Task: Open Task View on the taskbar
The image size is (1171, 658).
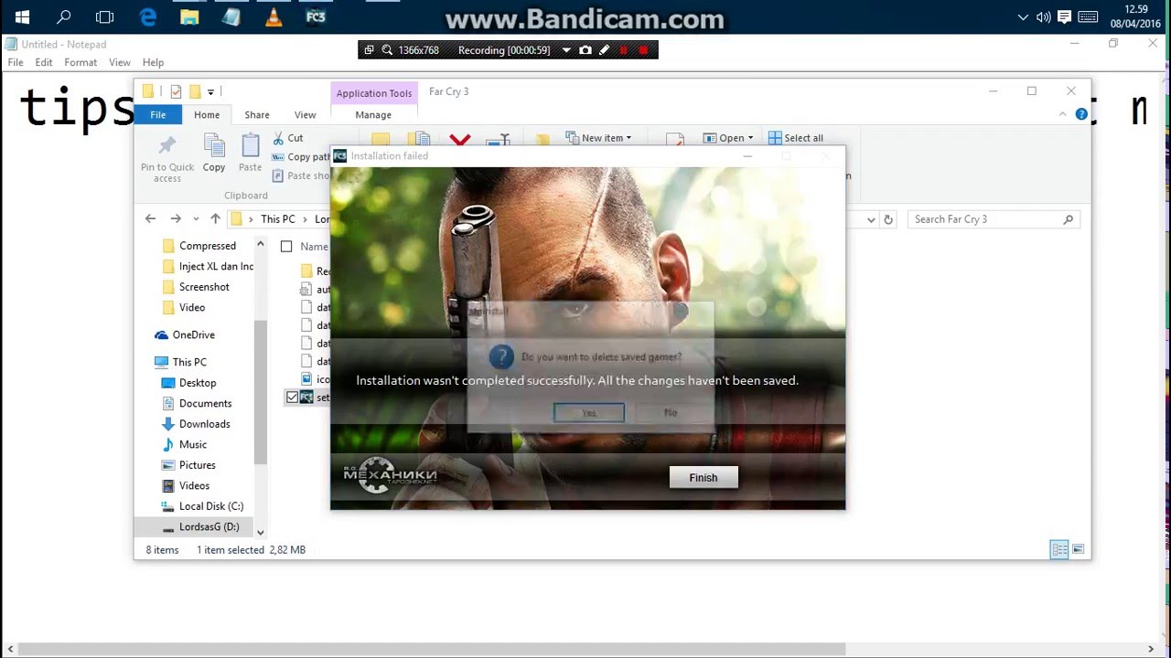Action: point(105,16)
